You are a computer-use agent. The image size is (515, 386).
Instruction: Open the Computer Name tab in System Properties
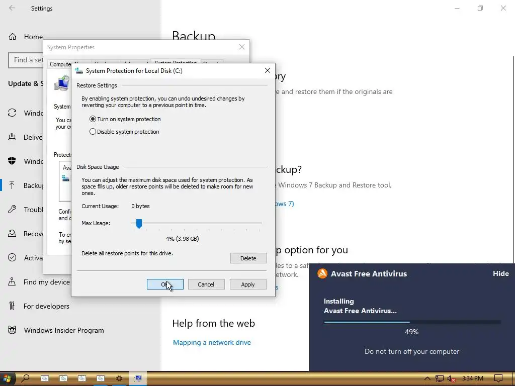click(x=60, y=64)
